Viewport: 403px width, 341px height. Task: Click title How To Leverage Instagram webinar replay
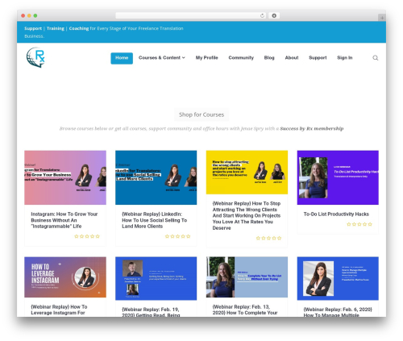coord(59,310)
